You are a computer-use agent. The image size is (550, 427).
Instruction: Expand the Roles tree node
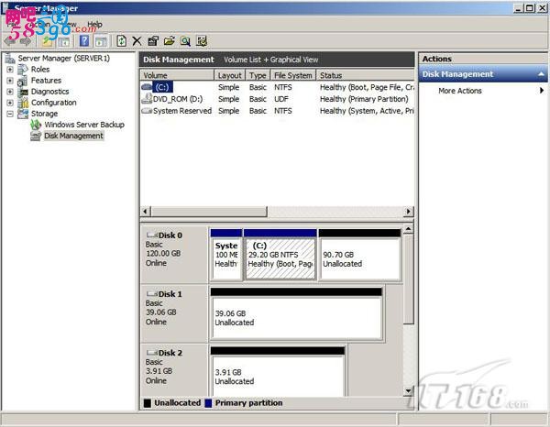tap(10, 70)
